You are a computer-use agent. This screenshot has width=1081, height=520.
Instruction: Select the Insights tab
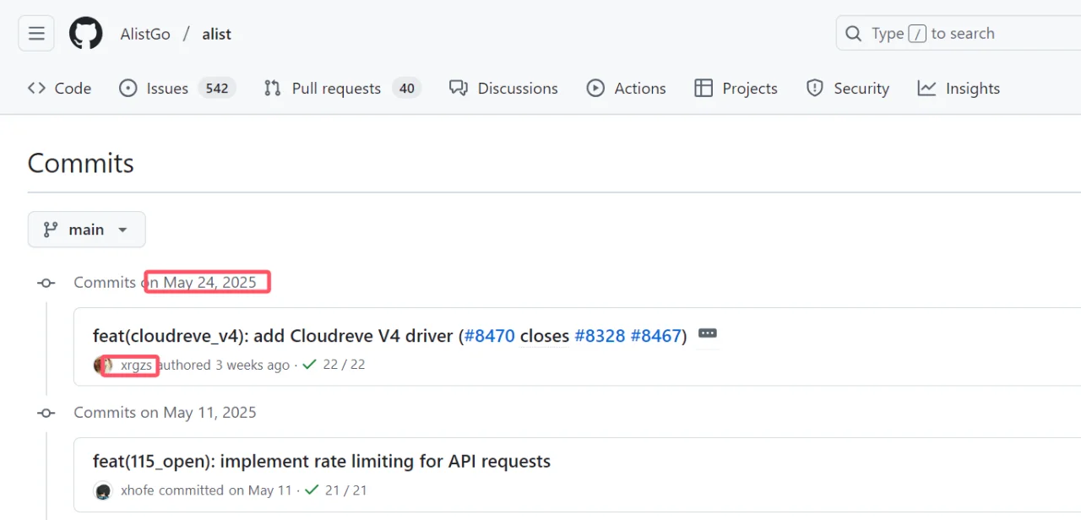coord(959,89)
